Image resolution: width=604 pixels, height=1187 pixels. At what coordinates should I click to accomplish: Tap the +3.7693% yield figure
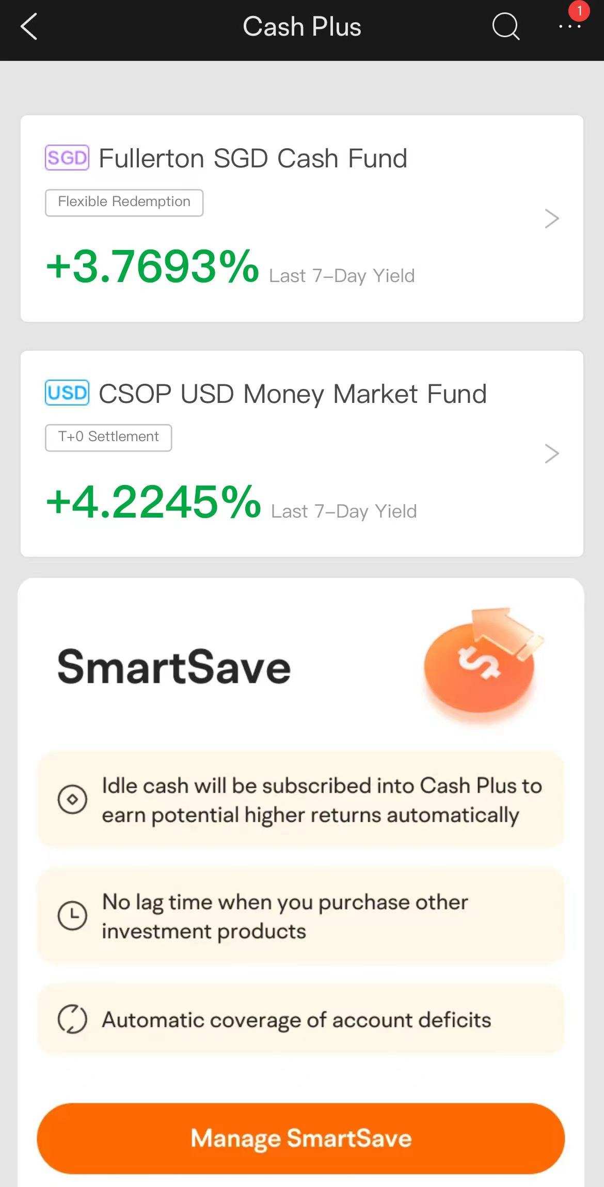point(152,267)
